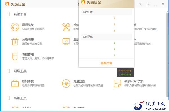
Task: Click the description 修改负责域名快速解析的文件
Action: pyautogui.click(x=141, y=85)
